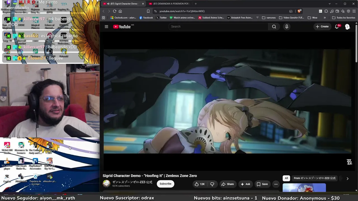Open the tab search dropdown arrow
Viewport: 358px width, 201px height.
pyautogui.click(x=329, y=4)
